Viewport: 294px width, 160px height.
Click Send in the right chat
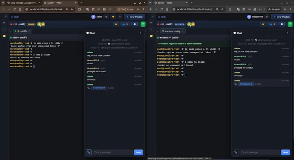click(x=286, y=152)
